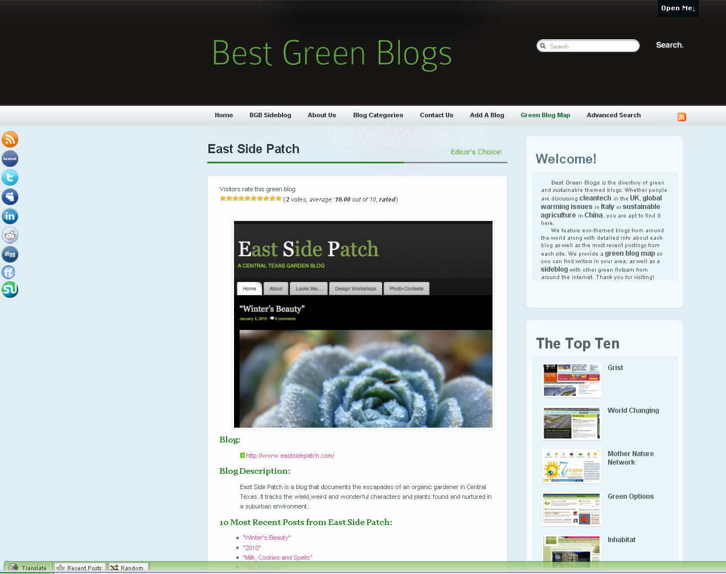The height and width of the screenshot is (574, 726).
Task: Click the Green Options thumbnail
Action: point(571,509)
